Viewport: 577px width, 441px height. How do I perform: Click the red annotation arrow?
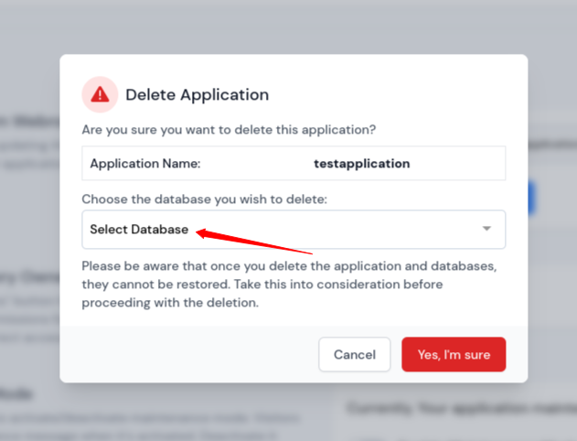coord(255,241)
